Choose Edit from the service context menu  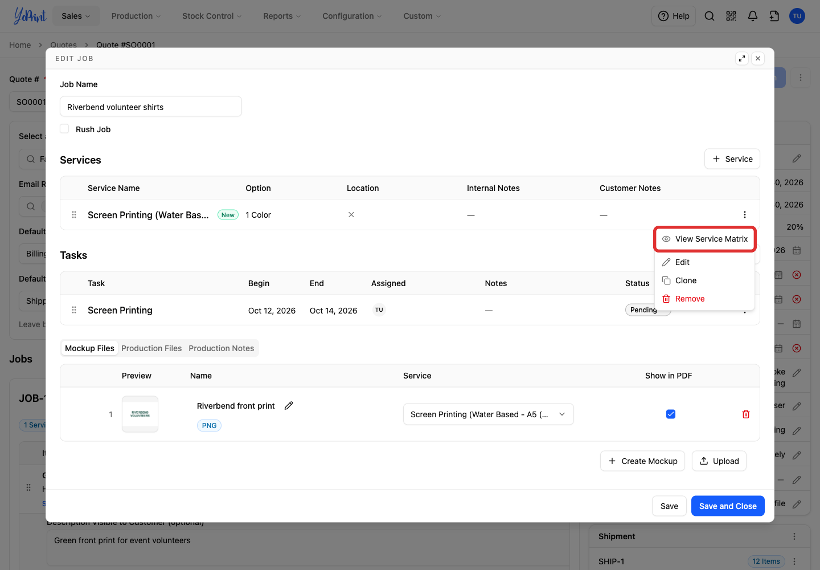tap(705, 262)
